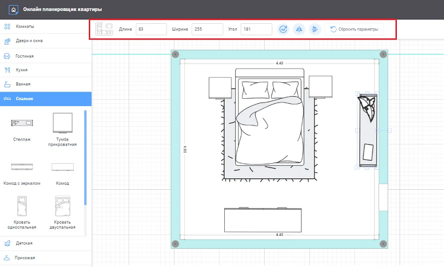
Task: Click the flip horizontally icon
Action: click(299, 29)
